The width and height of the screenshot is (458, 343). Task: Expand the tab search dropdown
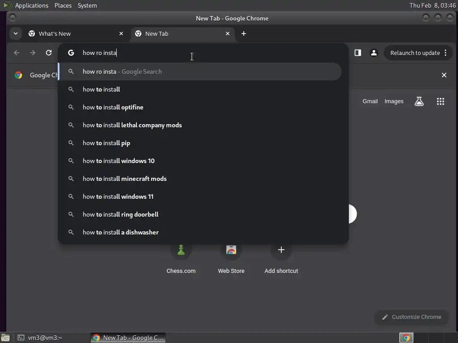(x=16, y=33)
